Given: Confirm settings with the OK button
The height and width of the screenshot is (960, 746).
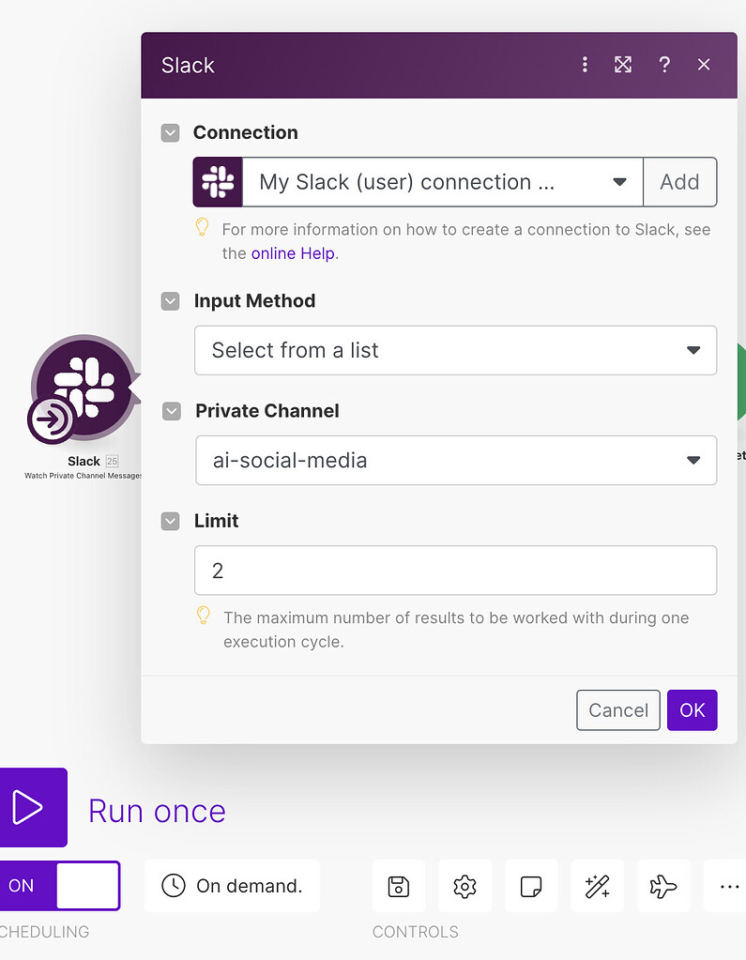Looking at the screenshot, I should [x=692, y=710].
